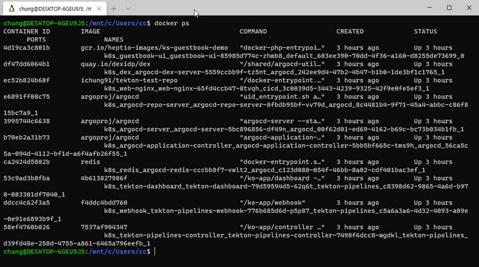Click container ID ca2424d5802b
This screenshot has width=479, height=267.
click(26, 162)
